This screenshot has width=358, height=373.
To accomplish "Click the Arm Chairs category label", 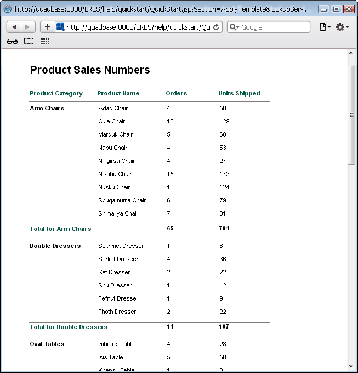I will (x=47, y=108).
